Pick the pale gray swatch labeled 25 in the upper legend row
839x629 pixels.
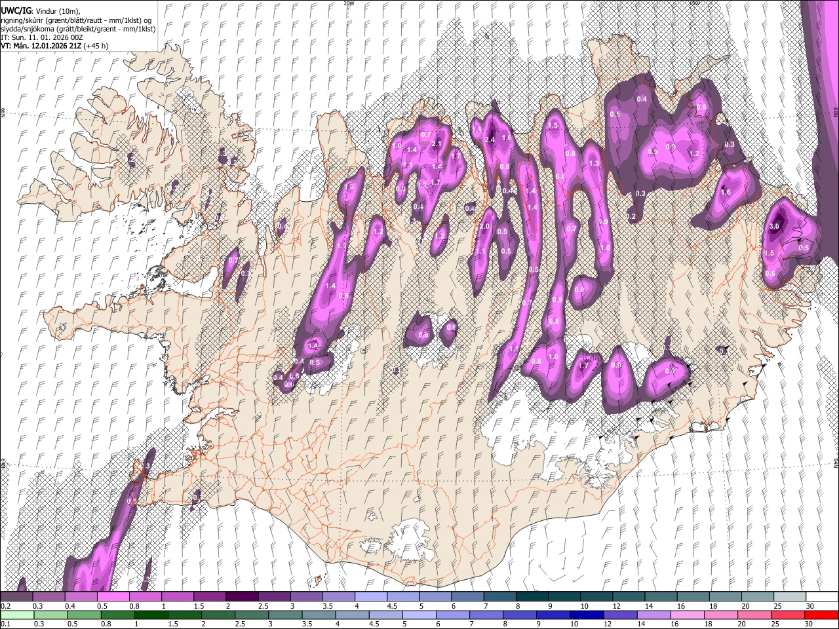[789, 596]
